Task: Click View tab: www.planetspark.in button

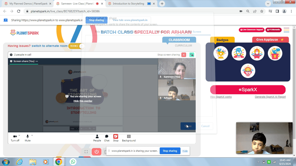Action: [130, 20]
